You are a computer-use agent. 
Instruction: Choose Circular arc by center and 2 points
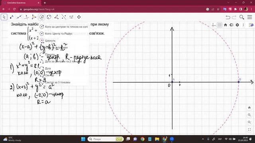click(x=64, y=62)
